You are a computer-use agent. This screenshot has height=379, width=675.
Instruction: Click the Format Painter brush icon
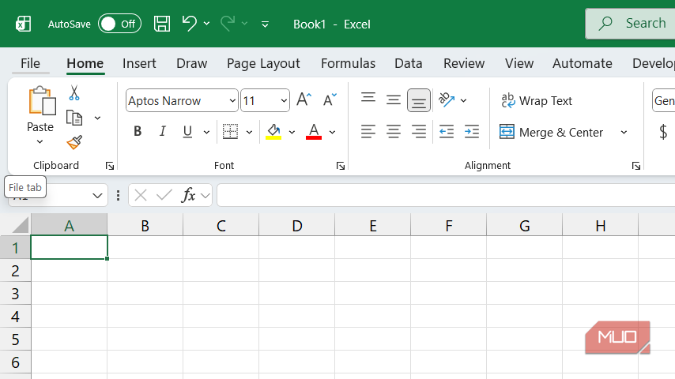tap(74, 142)
